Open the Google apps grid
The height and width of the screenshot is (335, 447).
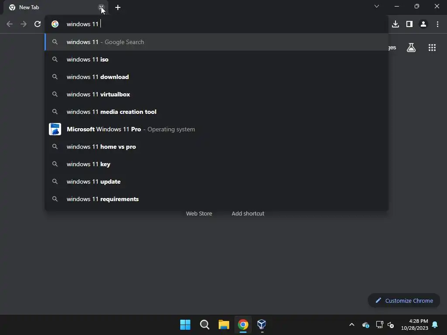tap(432, 48)
